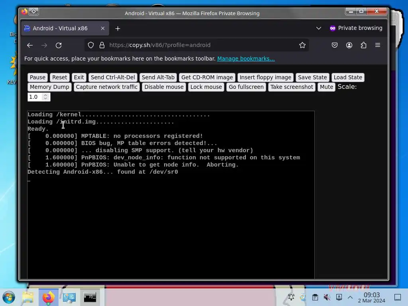Viewport: 408px width, 306px height.
Task: Send Ctrl-Alt-Del to the emulator
Action: (113, 77)
